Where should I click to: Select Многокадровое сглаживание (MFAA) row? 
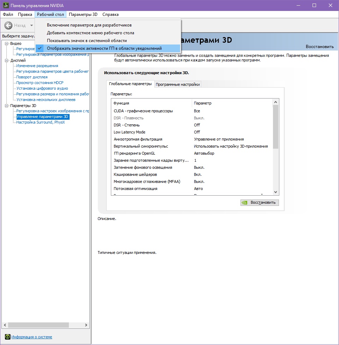(192, 182)
